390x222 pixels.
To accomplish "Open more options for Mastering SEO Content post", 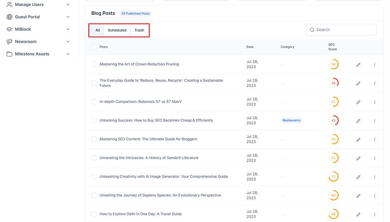I will [374, 140].
